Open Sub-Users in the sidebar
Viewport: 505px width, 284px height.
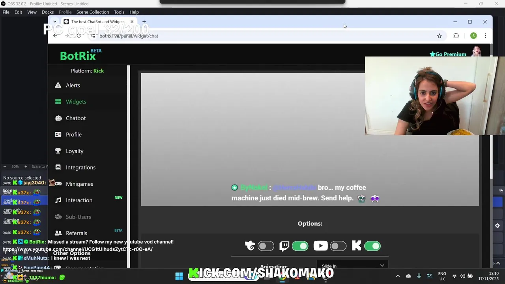[x=78, y=217]
